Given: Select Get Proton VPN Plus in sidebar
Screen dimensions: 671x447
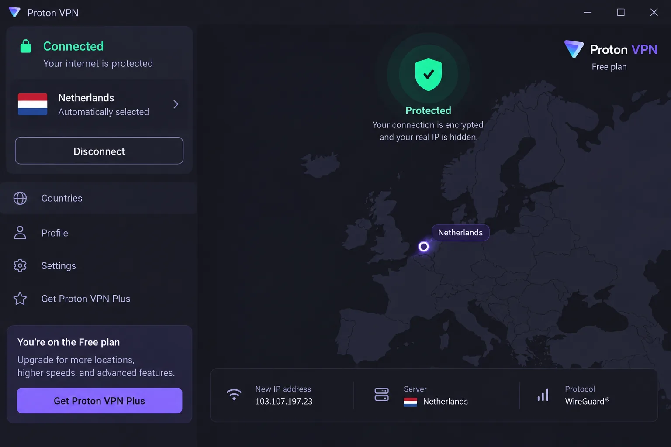Looking at the screenshot, I should 99,299.
